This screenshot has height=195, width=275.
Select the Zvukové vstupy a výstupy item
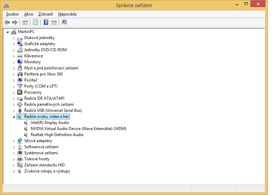pyautogui.click(x=47, y=171)
